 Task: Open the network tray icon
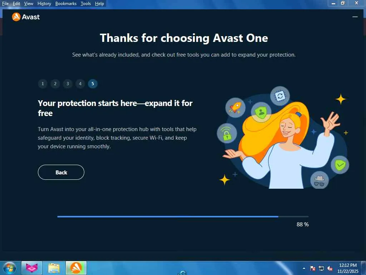point(321,268)
